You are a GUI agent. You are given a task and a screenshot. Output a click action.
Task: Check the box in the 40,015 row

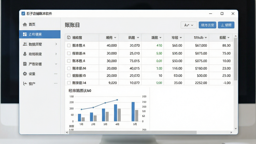pos(69,68)
